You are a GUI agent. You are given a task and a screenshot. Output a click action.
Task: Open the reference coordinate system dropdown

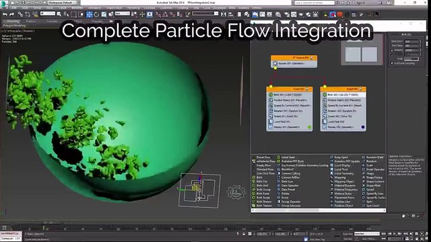(x=123, y=13)
